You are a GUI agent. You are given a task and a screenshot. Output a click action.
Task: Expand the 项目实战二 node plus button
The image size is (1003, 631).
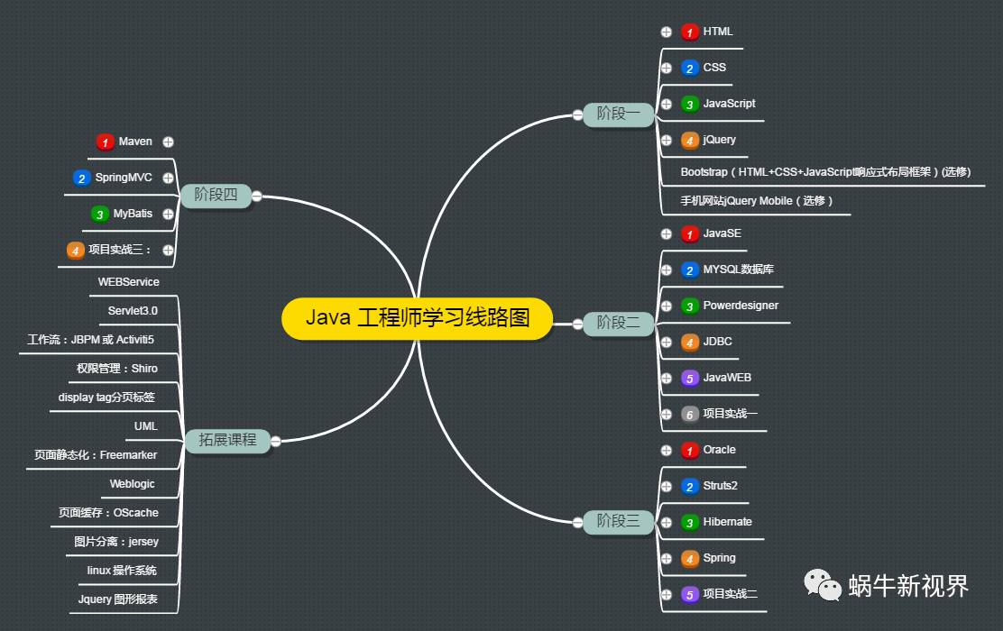[x=667, y=595]
